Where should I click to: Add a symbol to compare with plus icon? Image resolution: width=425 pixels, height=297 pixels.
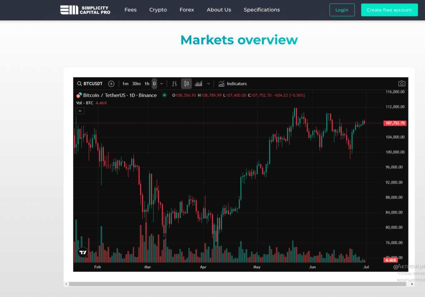(x=111, y=84)
